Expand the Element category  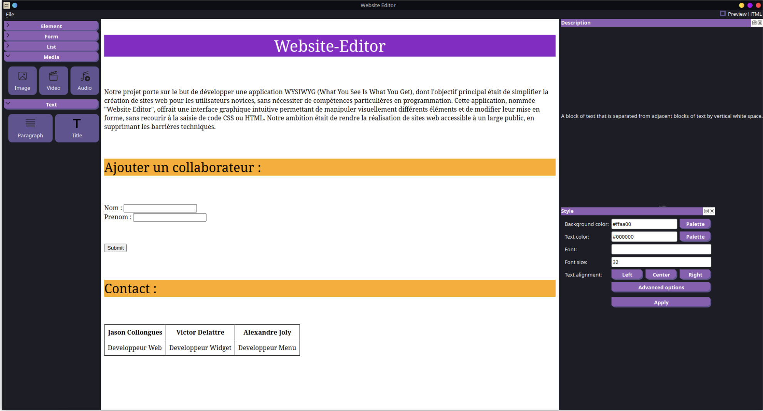click(51, 26)
